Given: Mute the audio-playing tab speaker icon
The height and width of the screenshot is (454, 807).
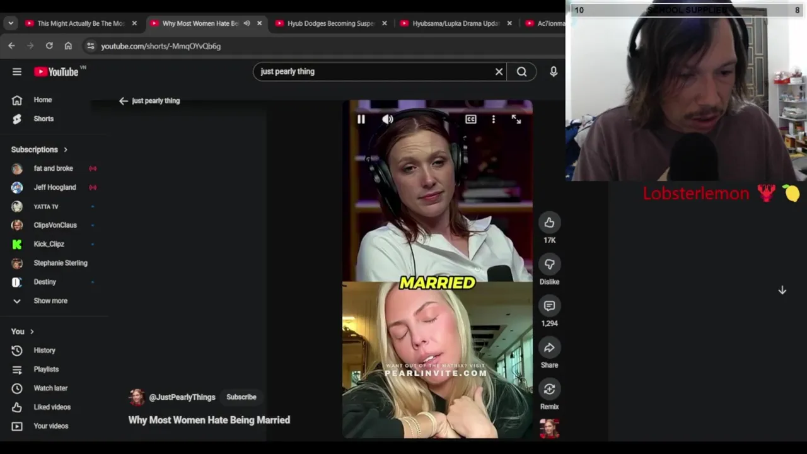Looking at the screenshot, I should coord(247,23).
